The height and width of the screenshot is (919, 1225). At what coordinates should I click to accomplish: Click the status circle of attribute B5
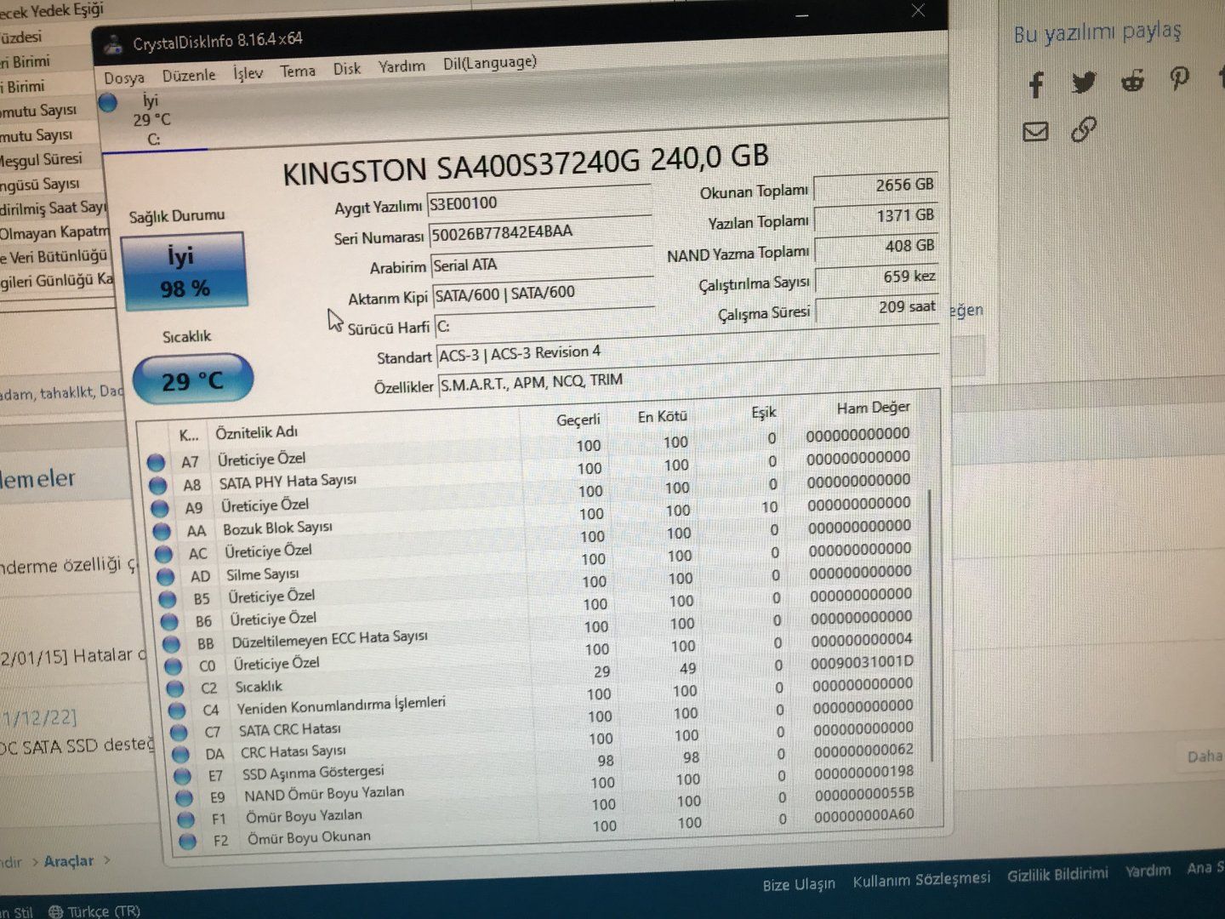[168, 599]
